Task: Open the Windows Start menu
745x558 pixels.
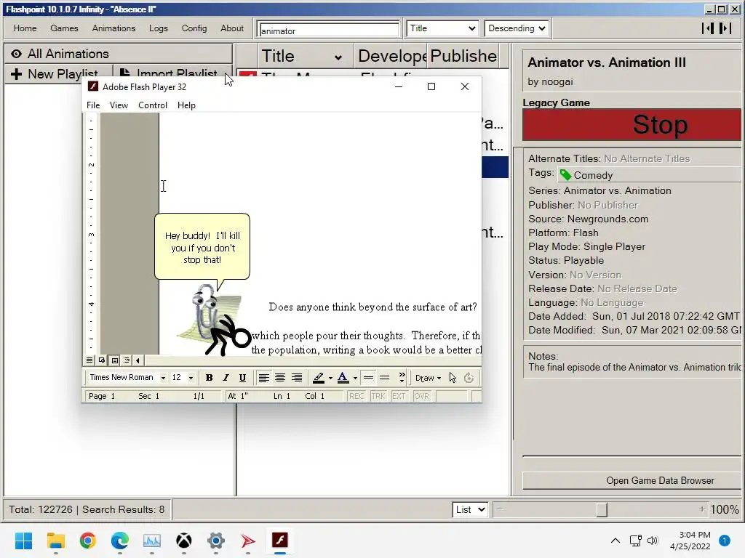Action: [23, 540]
